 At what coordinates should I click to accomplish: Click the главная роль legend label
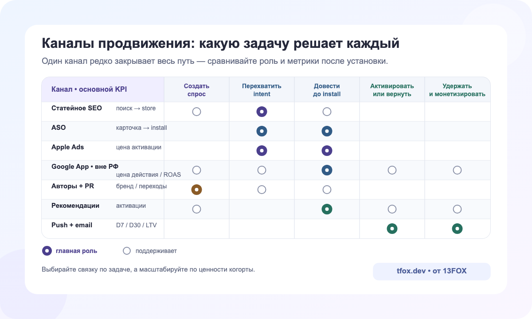[x=77, y=251]
